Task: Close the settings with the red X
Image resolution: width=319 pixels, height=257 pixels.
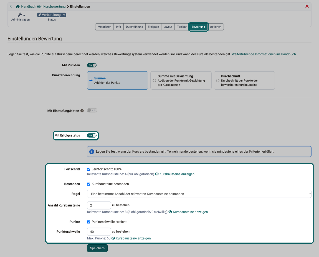Action: (307, 6)
